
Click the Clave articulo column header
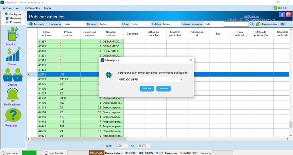coord(47,34)
